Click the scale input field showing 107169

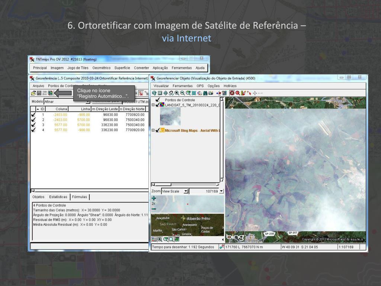click(x=204, y=191)
